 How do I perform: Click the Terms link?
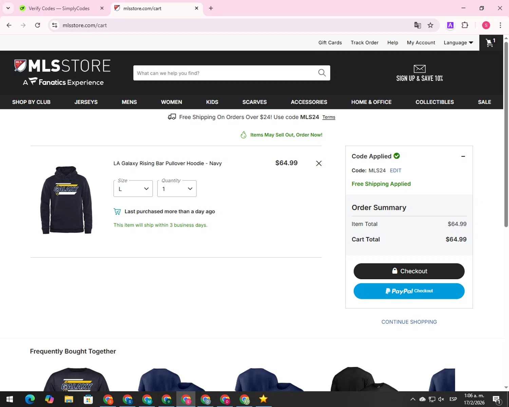coord(328,117)
